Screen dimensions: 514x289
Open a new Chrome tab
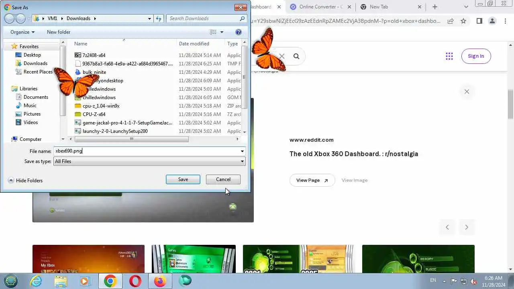coord(435,7)
